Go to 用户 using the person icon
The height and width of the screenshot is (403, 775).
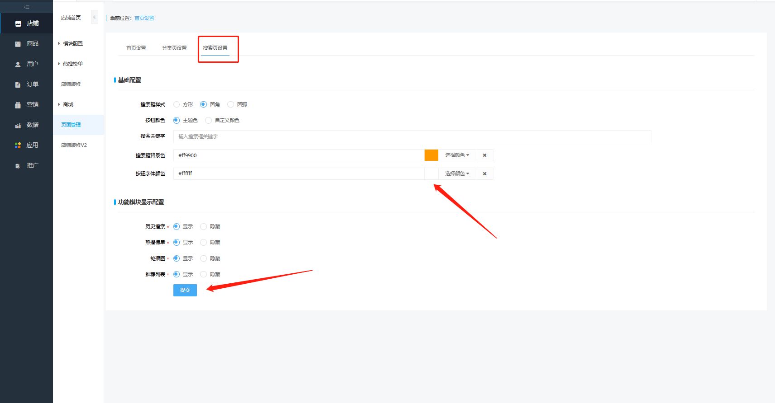(x=18, y=64)
